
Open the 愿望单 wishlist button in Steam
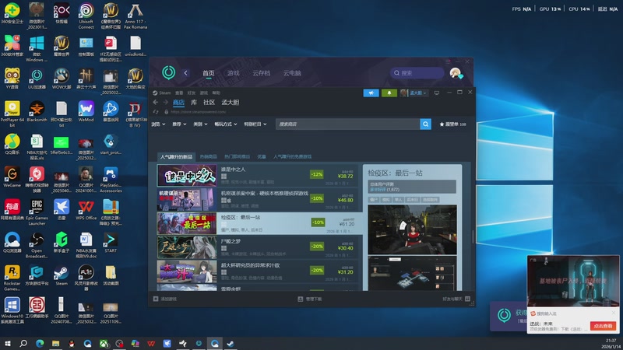(x=453, y=124)
